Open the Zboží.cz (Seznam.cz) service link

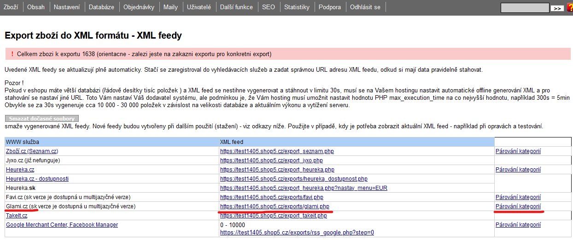(x=32, y=151)
